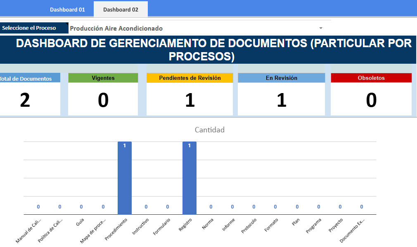Screen dimensions: 417x247
Task: Click the Vigentes count value 0
Action: click(x=103, y=101)
